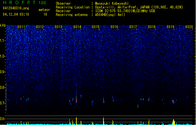
Task: Select the version number 1.0.0
Action: coord(42,3)
